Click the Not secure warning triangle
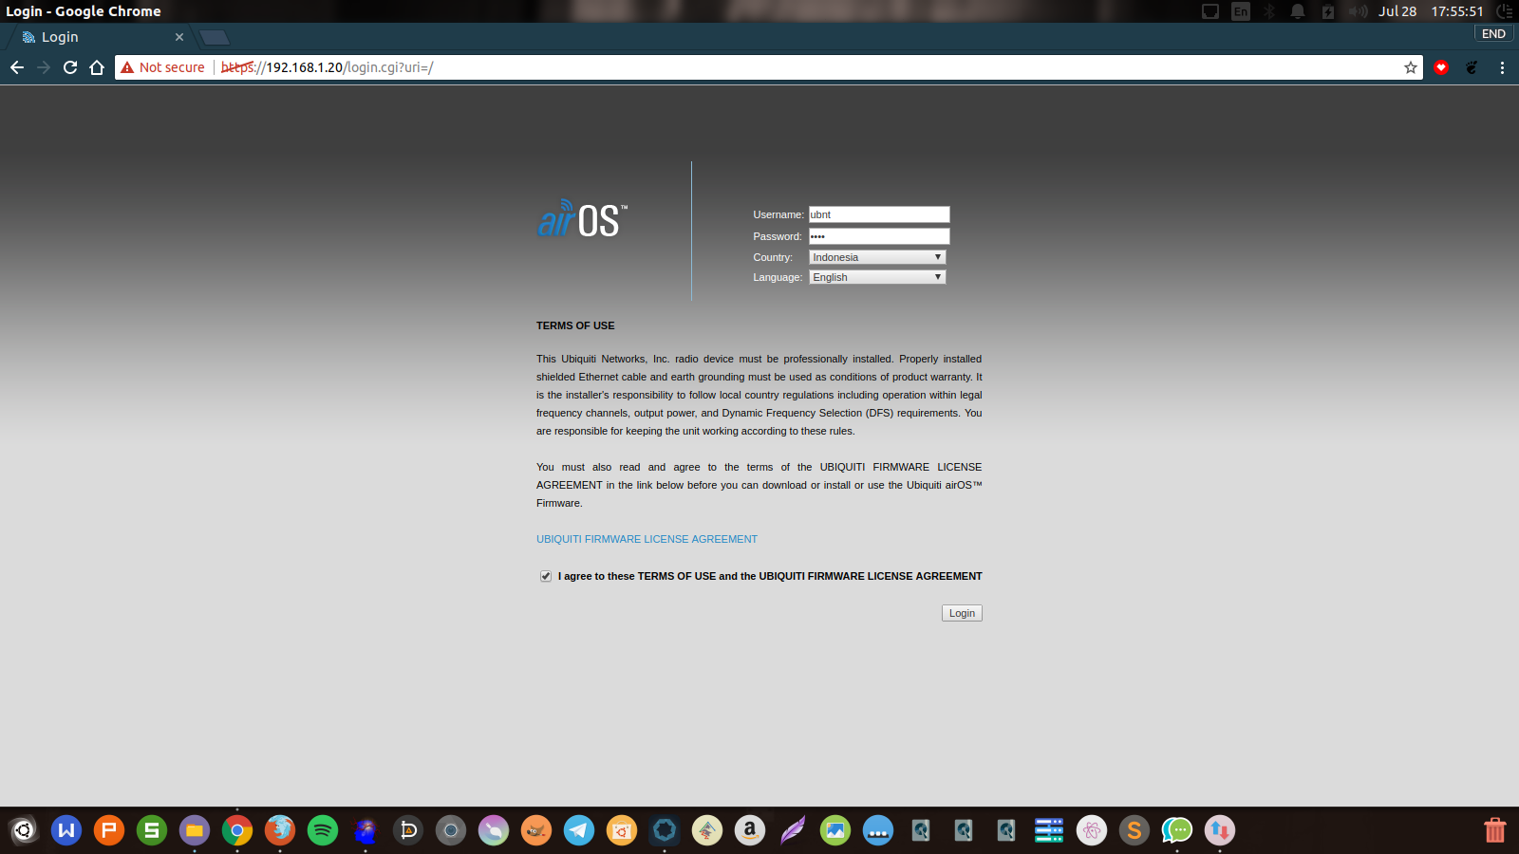Viewport: 1519px width, 854px height. point(127,67)
